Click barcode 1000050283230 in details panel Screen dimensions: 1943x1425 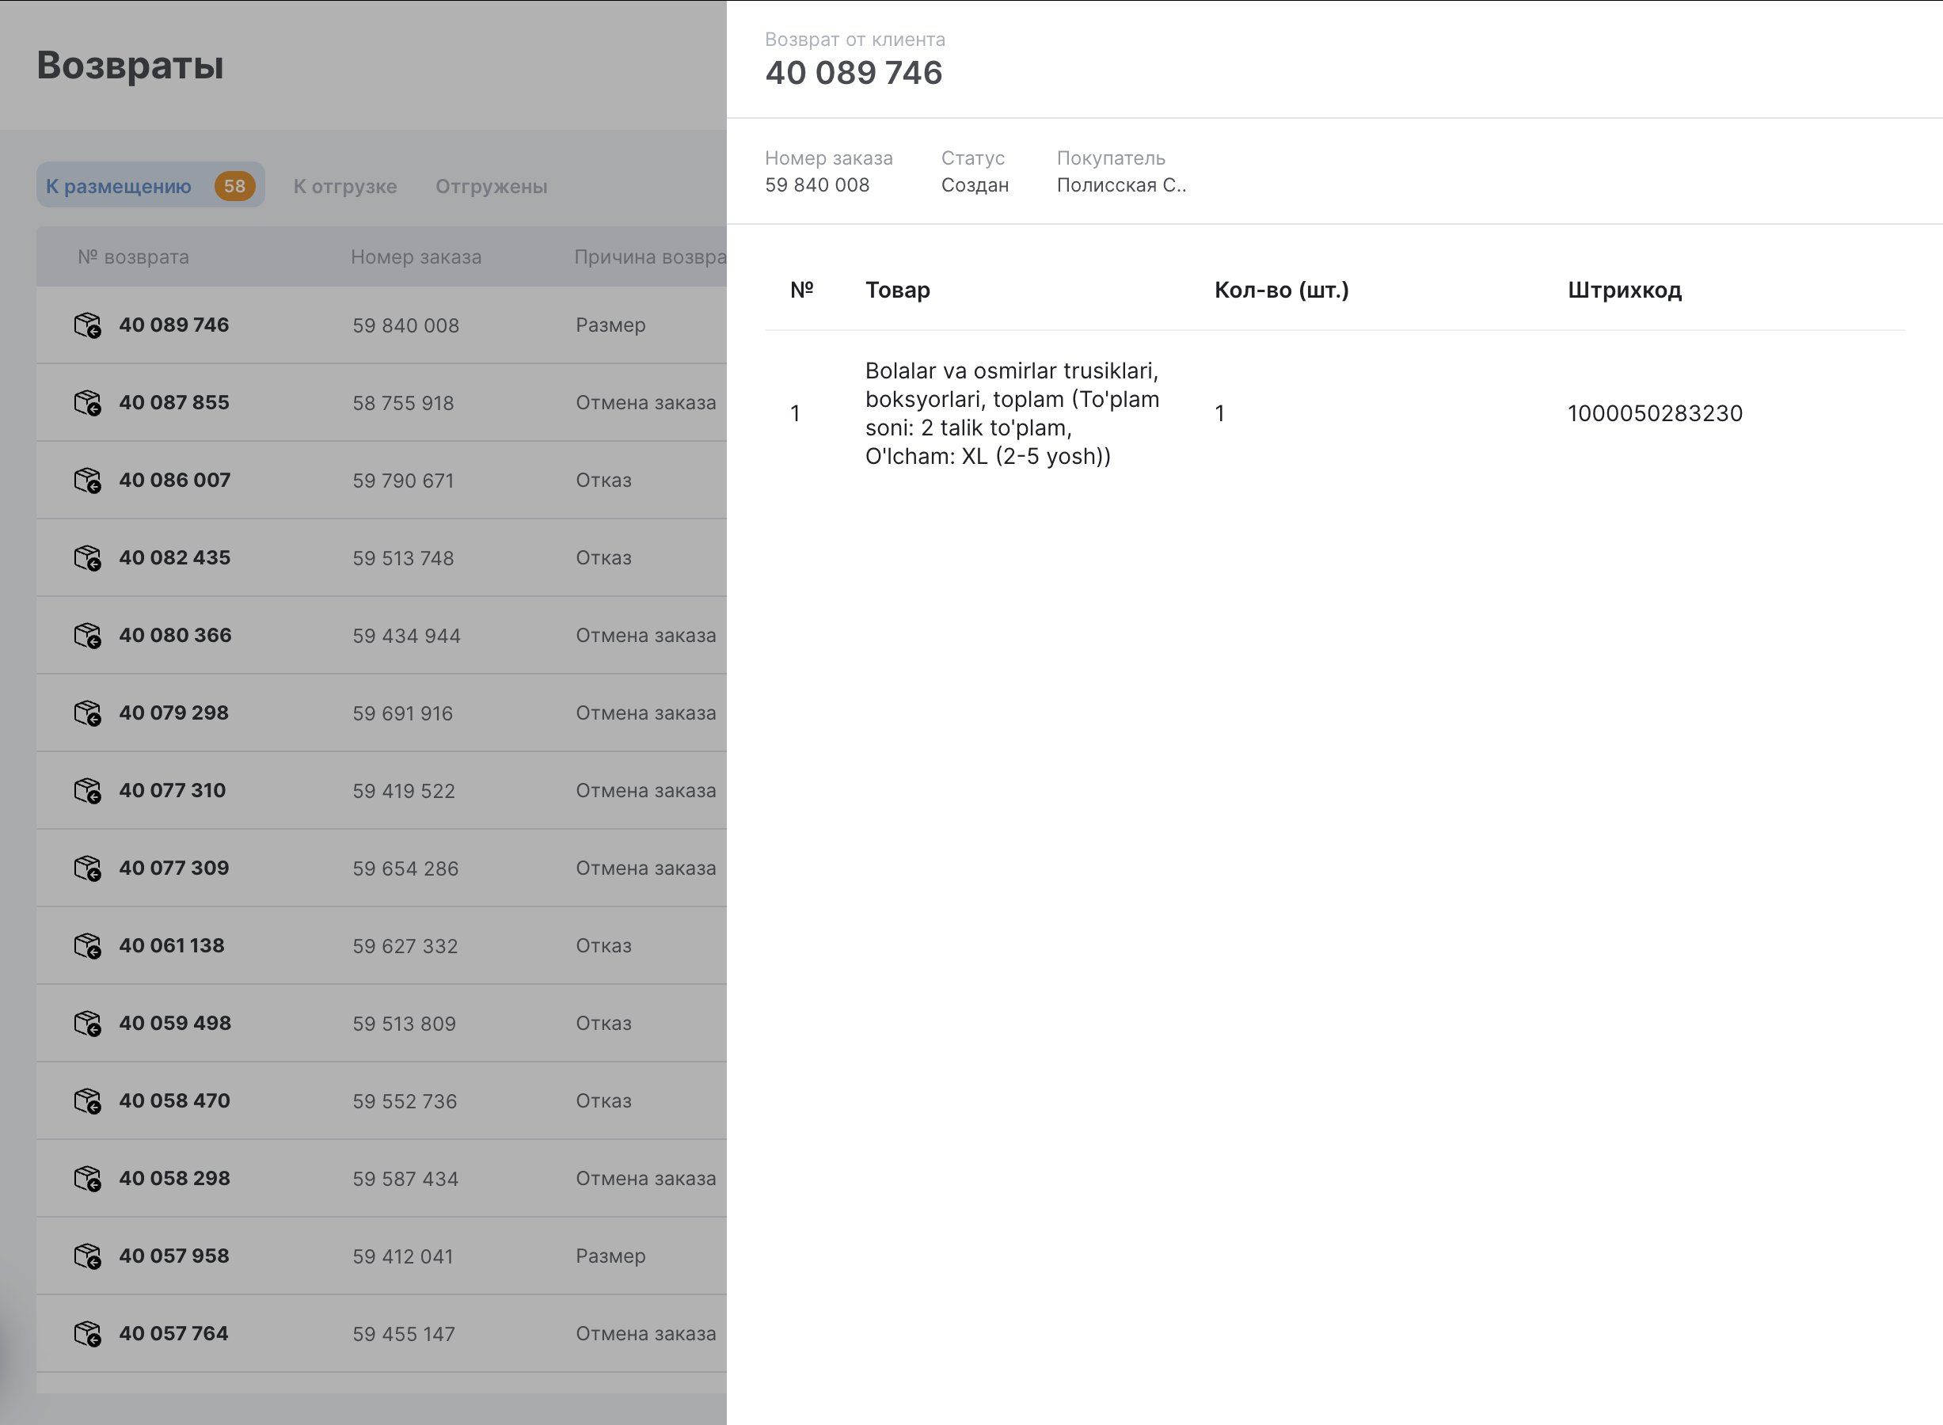(x=1655, y=413)
